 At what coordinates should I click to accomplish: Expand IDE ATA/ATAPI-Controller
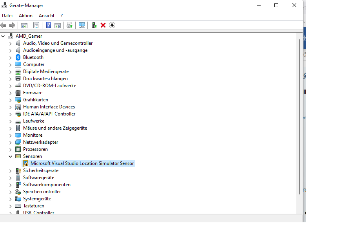10,114
